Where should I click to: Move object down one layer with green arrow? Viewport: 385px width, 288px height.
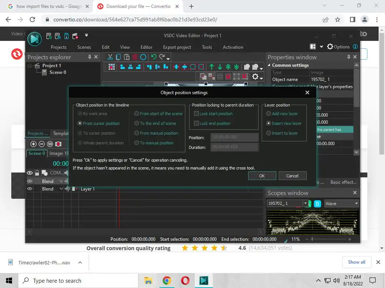click(x=220, y=67)
